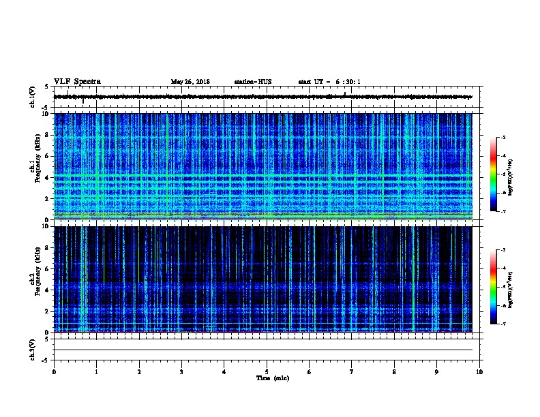
Task: Click the "station=HUS" header label
Action: [253, 82]
